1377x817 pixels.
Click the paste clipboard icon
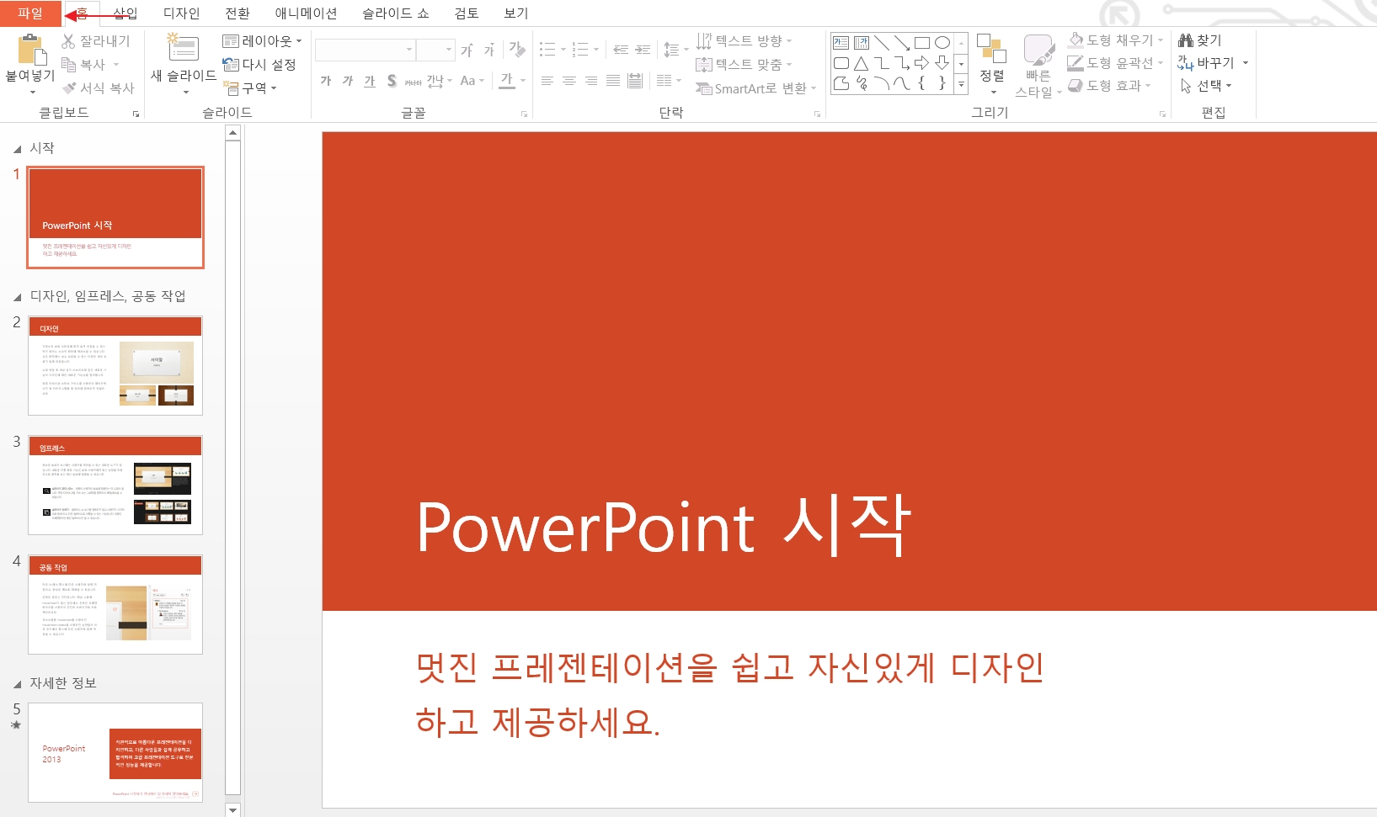pos(31,50)
